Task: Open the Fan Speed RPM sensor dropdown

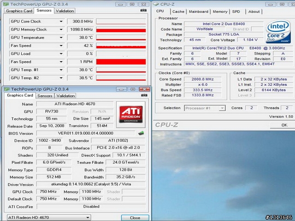Action: (61, 62)
